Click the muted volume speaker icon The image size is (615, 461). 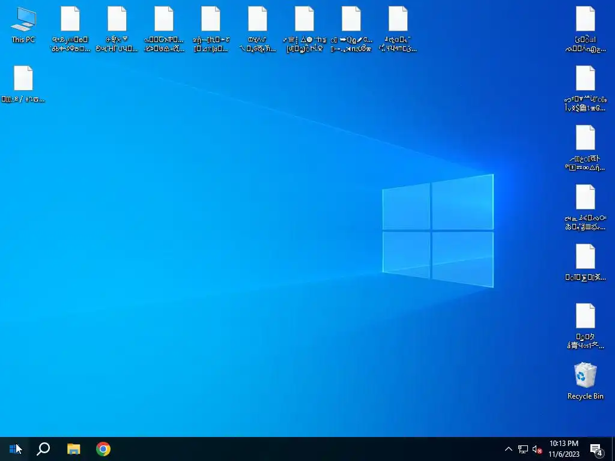pyautogui.click(x=537, y=449)
